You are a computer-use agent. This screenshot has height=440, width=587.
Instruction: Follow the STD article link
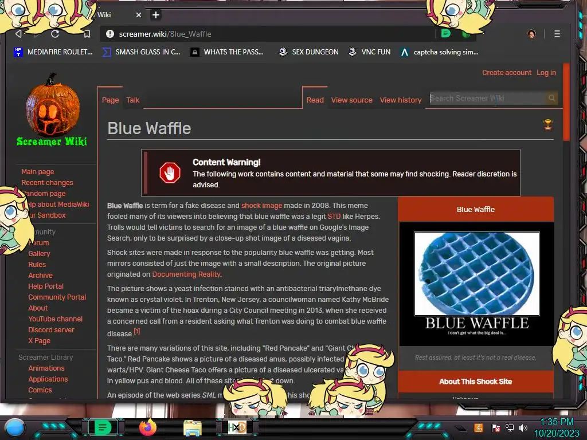click(334, 216)
